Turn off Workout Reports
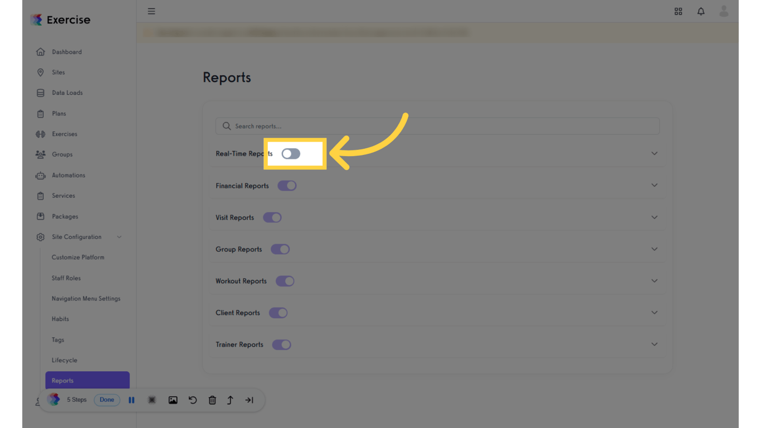 (x=285, y=281)
